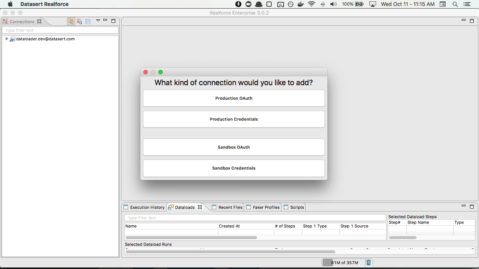Click the Step Name column header

point(430,222)
